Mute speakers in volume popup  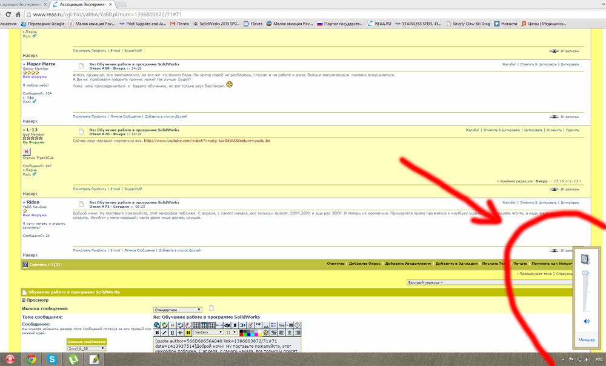pos(587,321)
